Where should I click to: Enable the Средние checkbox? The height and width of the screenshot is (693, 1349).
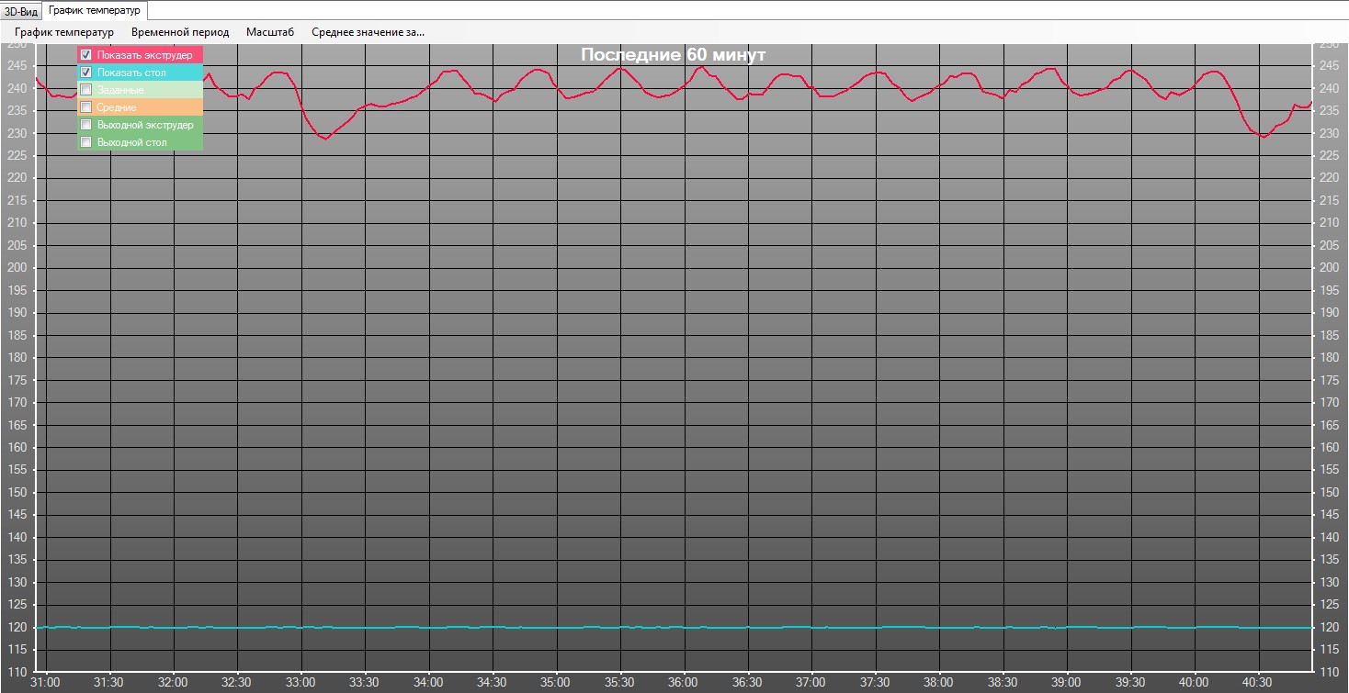tap(86, 107)
